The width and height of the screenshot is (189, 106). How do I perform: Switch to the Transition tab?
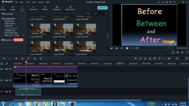click(33, 8)
